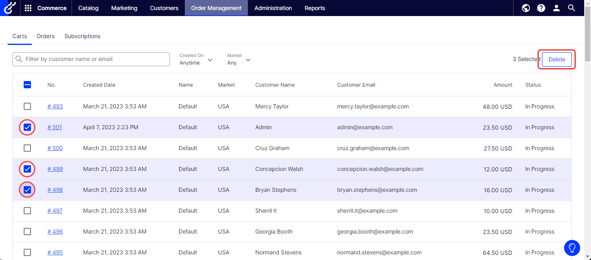Check the box for cart # 500

[x=27, y=148]
